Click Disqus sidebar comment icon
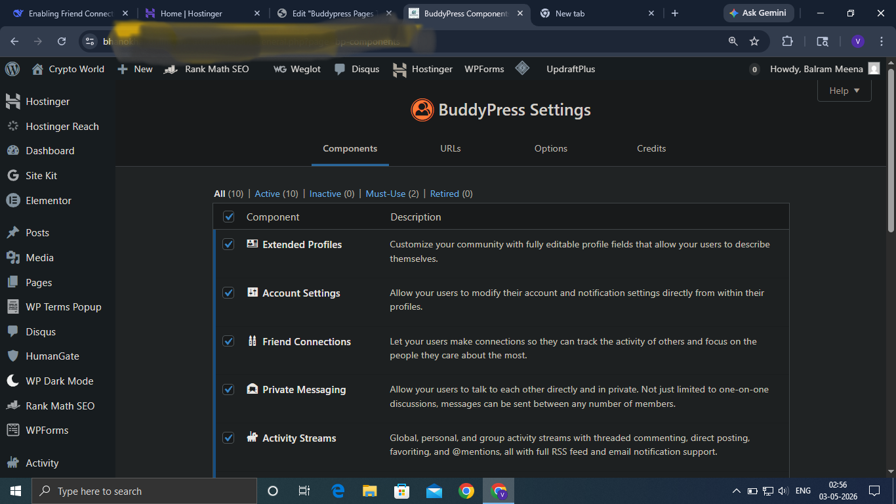Screen dimensions: 896x504 click(x=13, y=332)
